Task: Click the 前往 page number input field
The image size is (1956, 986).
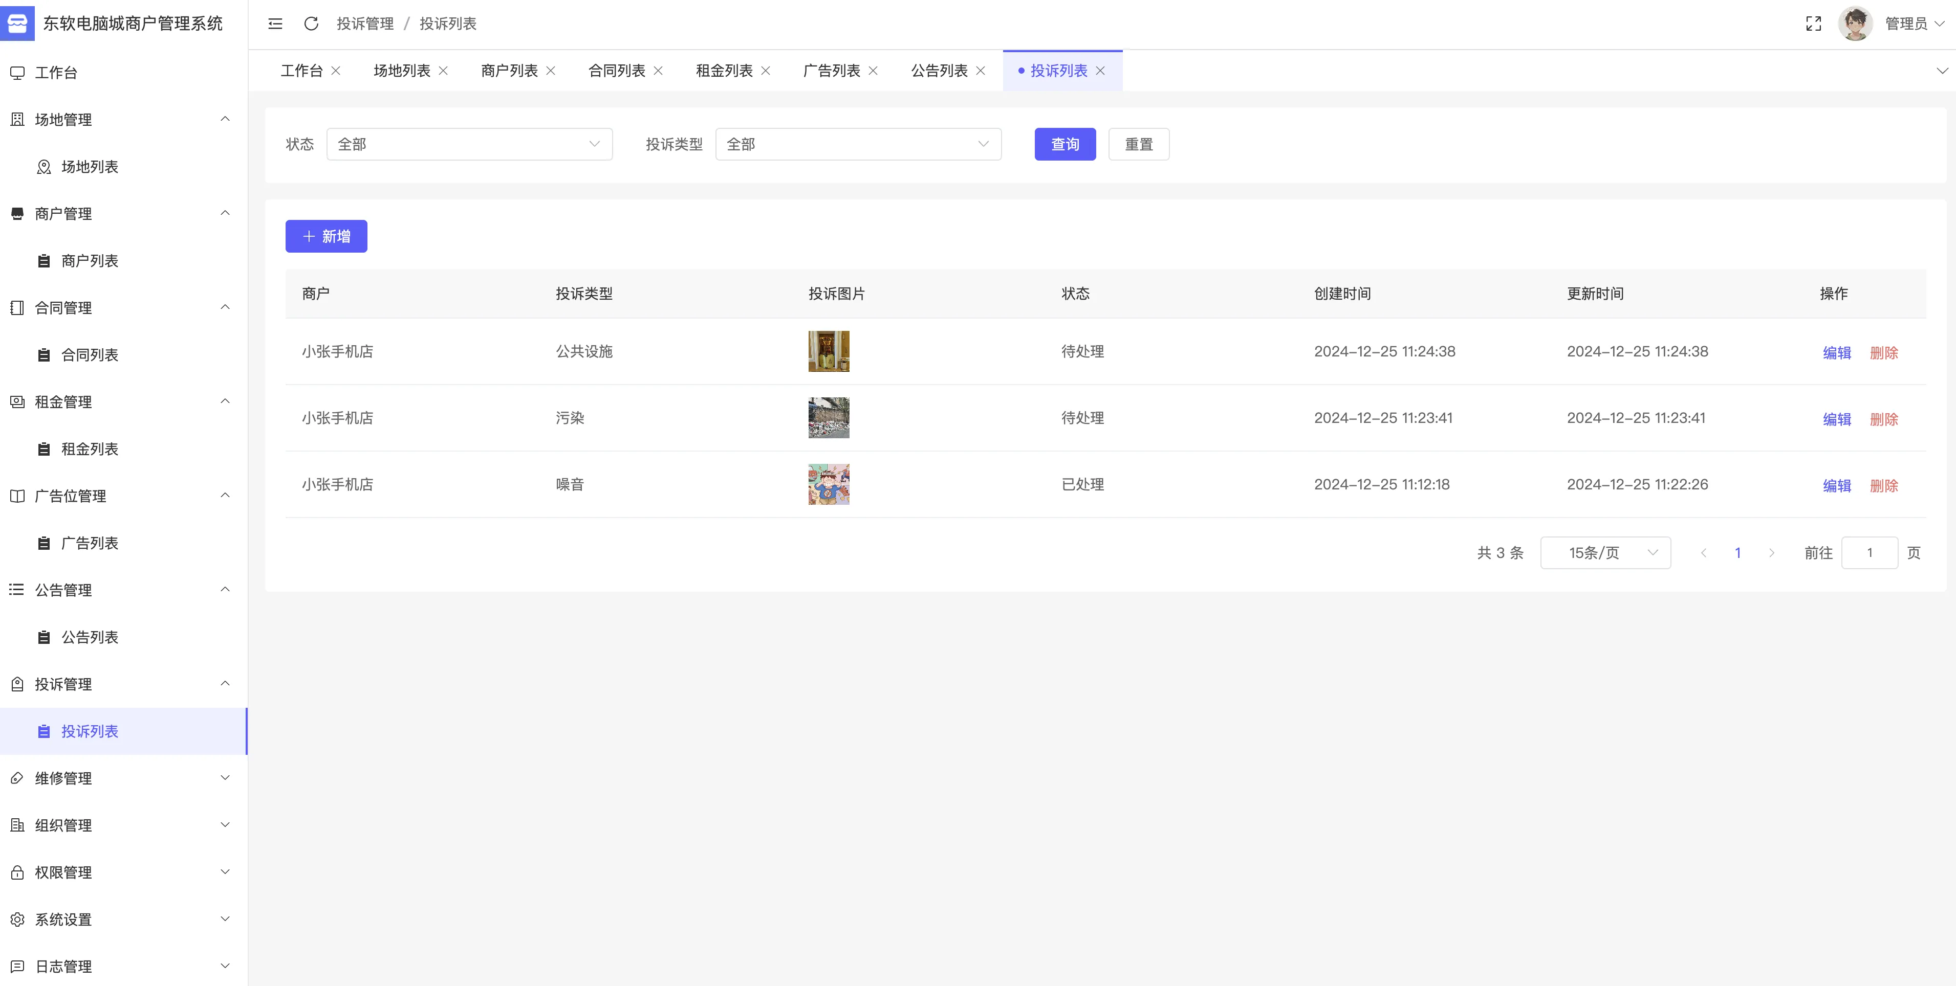Action: (1868, 553)
